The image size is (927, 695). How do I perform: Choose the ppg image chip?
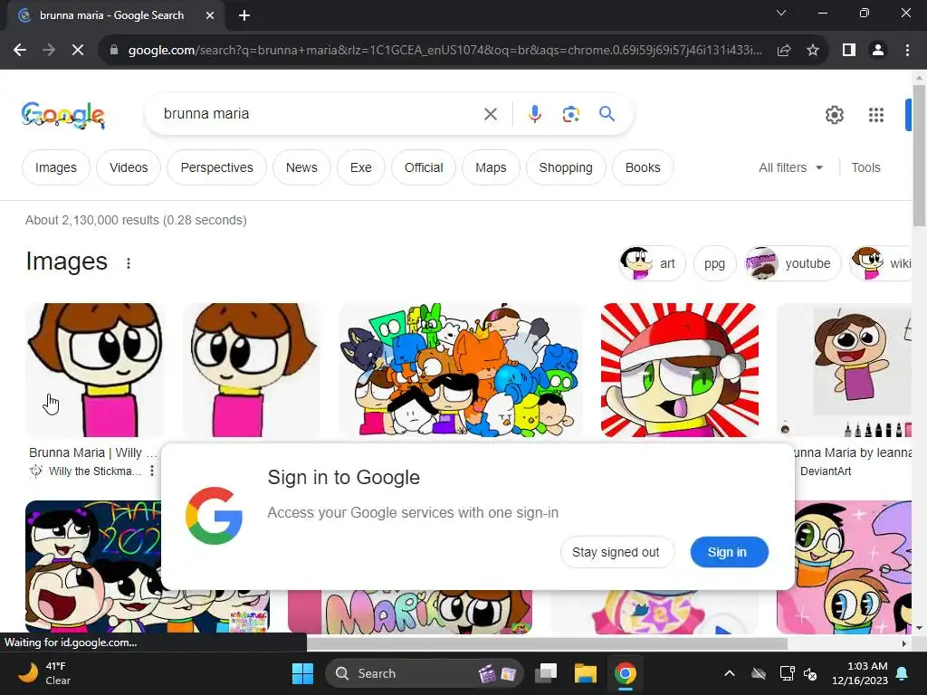(714, 263)
